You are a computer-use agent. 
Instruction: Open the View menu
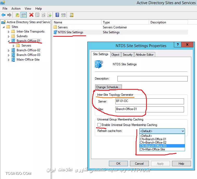click(28, 9)
